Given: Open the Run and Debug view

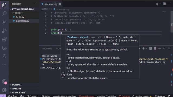Looking at the screenshot, I should click(x=4, y=31).
